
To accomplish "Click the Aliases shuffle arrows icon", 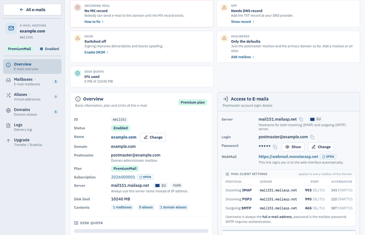I will click(x=8, y=95).
